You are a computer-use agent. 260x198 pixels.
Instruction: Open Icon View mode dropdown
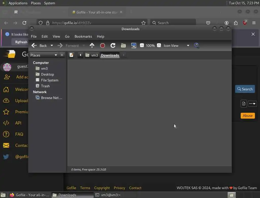(176, 45)
